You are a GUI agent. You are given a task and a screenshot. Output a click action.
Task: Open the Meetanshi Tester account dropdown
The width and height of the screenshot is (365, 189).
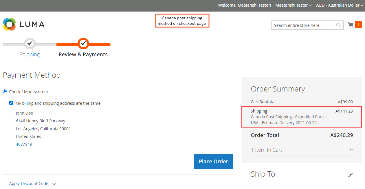tap(294, 5)
